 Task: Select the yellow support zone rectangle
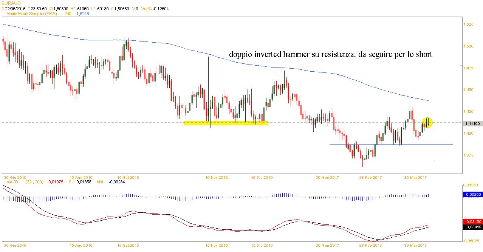pyautogui.click(x=226, y=123)
